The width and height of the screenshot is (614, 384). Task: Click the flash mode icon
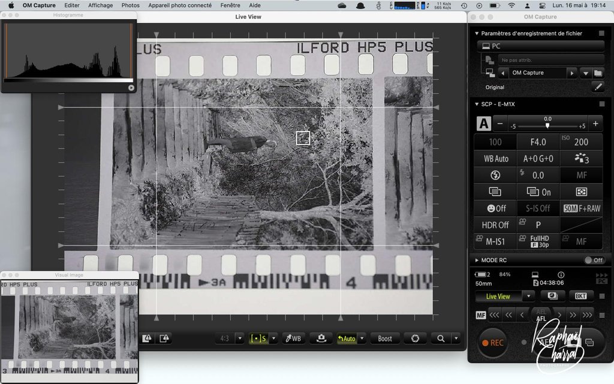coord(495,175)
